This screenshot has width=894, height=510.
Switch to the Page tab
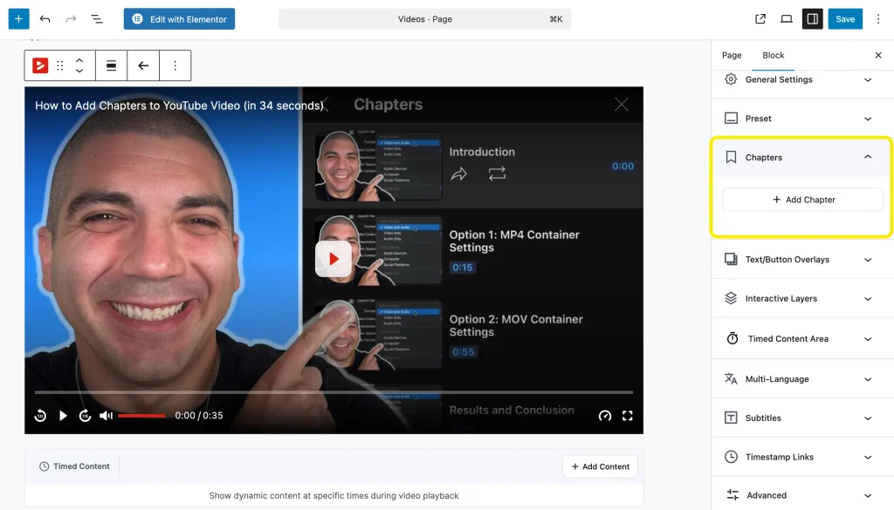[732, 55]
